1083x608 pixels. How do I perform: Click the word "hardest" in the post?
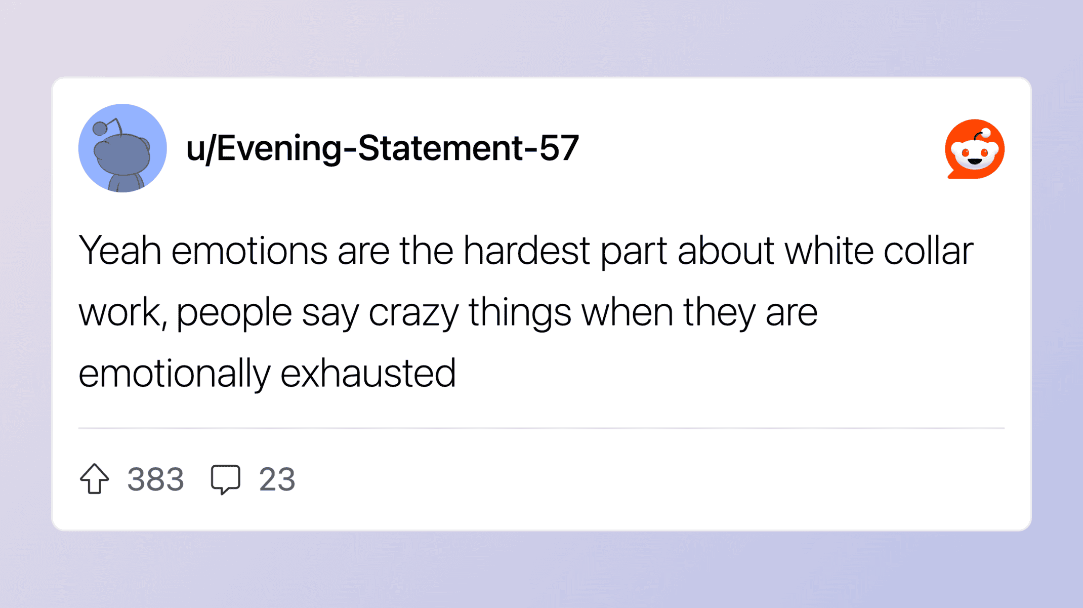click(x=526, y=251)
